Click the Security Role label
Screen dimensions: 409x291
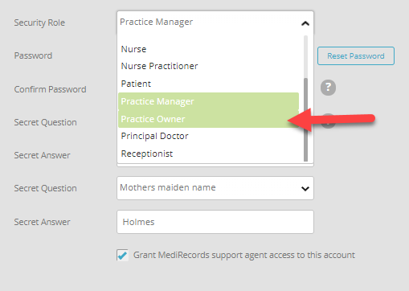click(x=39, y=23)
